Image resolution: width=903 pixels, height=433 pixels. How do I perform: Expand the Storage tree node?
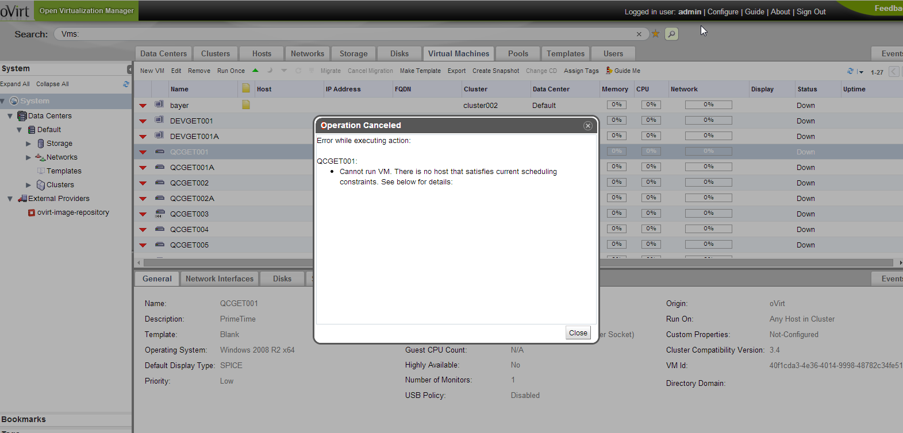pos(29,144)
